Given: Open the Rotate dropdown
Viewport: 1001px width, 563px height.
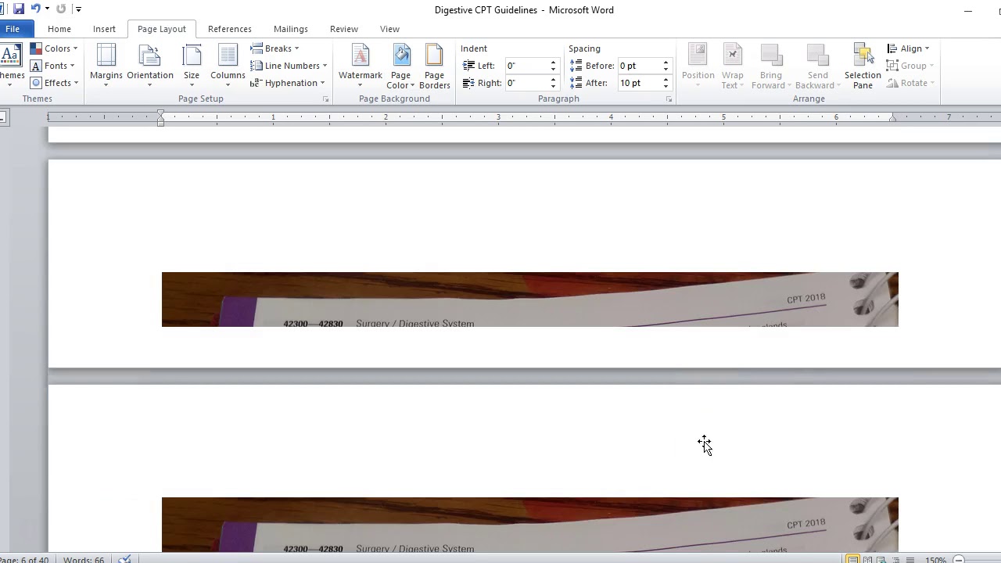Looking at the screenshot, I should [x=910, y=83].
